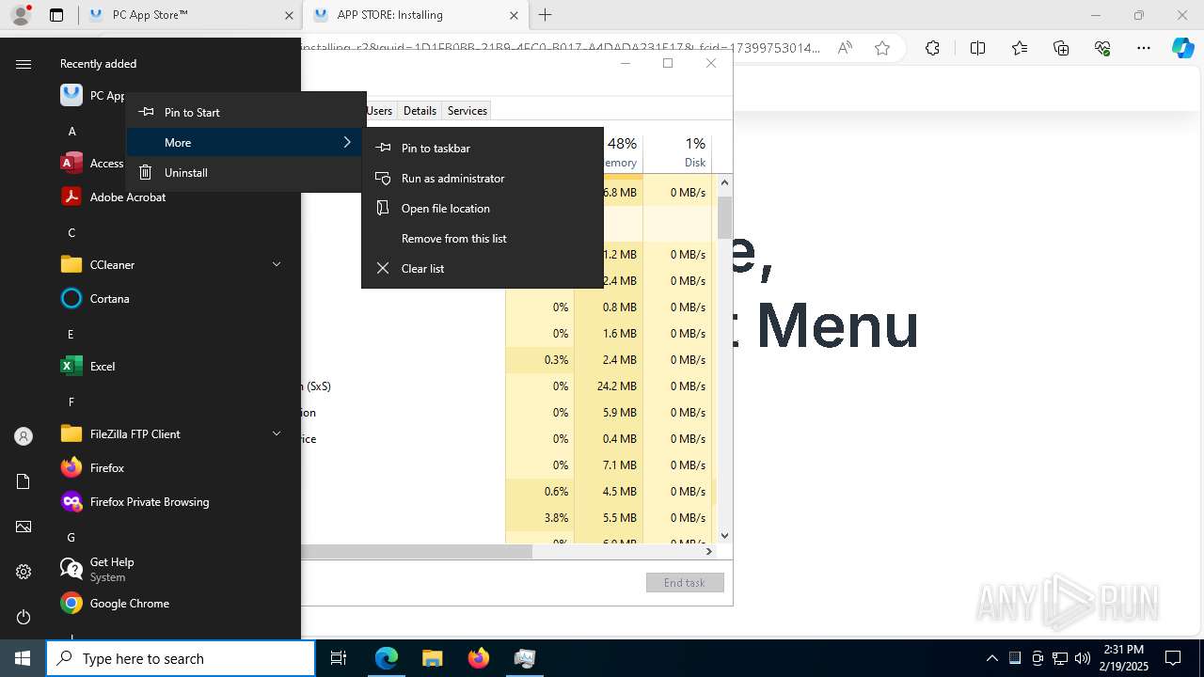This screenshot has width=1204, height=677.
Task: Open Browser essentials icon
Action: [1102, 48]
